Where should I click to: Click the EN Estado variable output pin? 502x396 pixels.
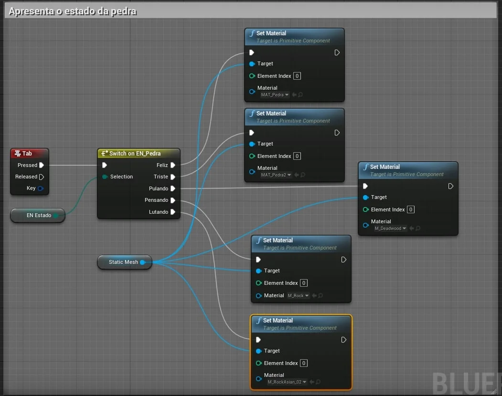[x=56, y=216]
